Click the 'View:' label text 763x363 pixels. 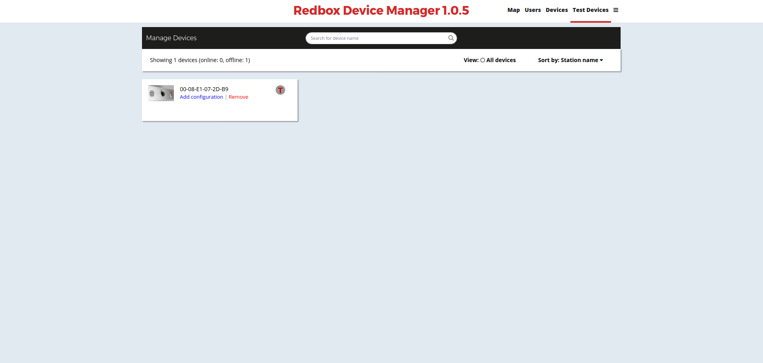click(471, 60)
